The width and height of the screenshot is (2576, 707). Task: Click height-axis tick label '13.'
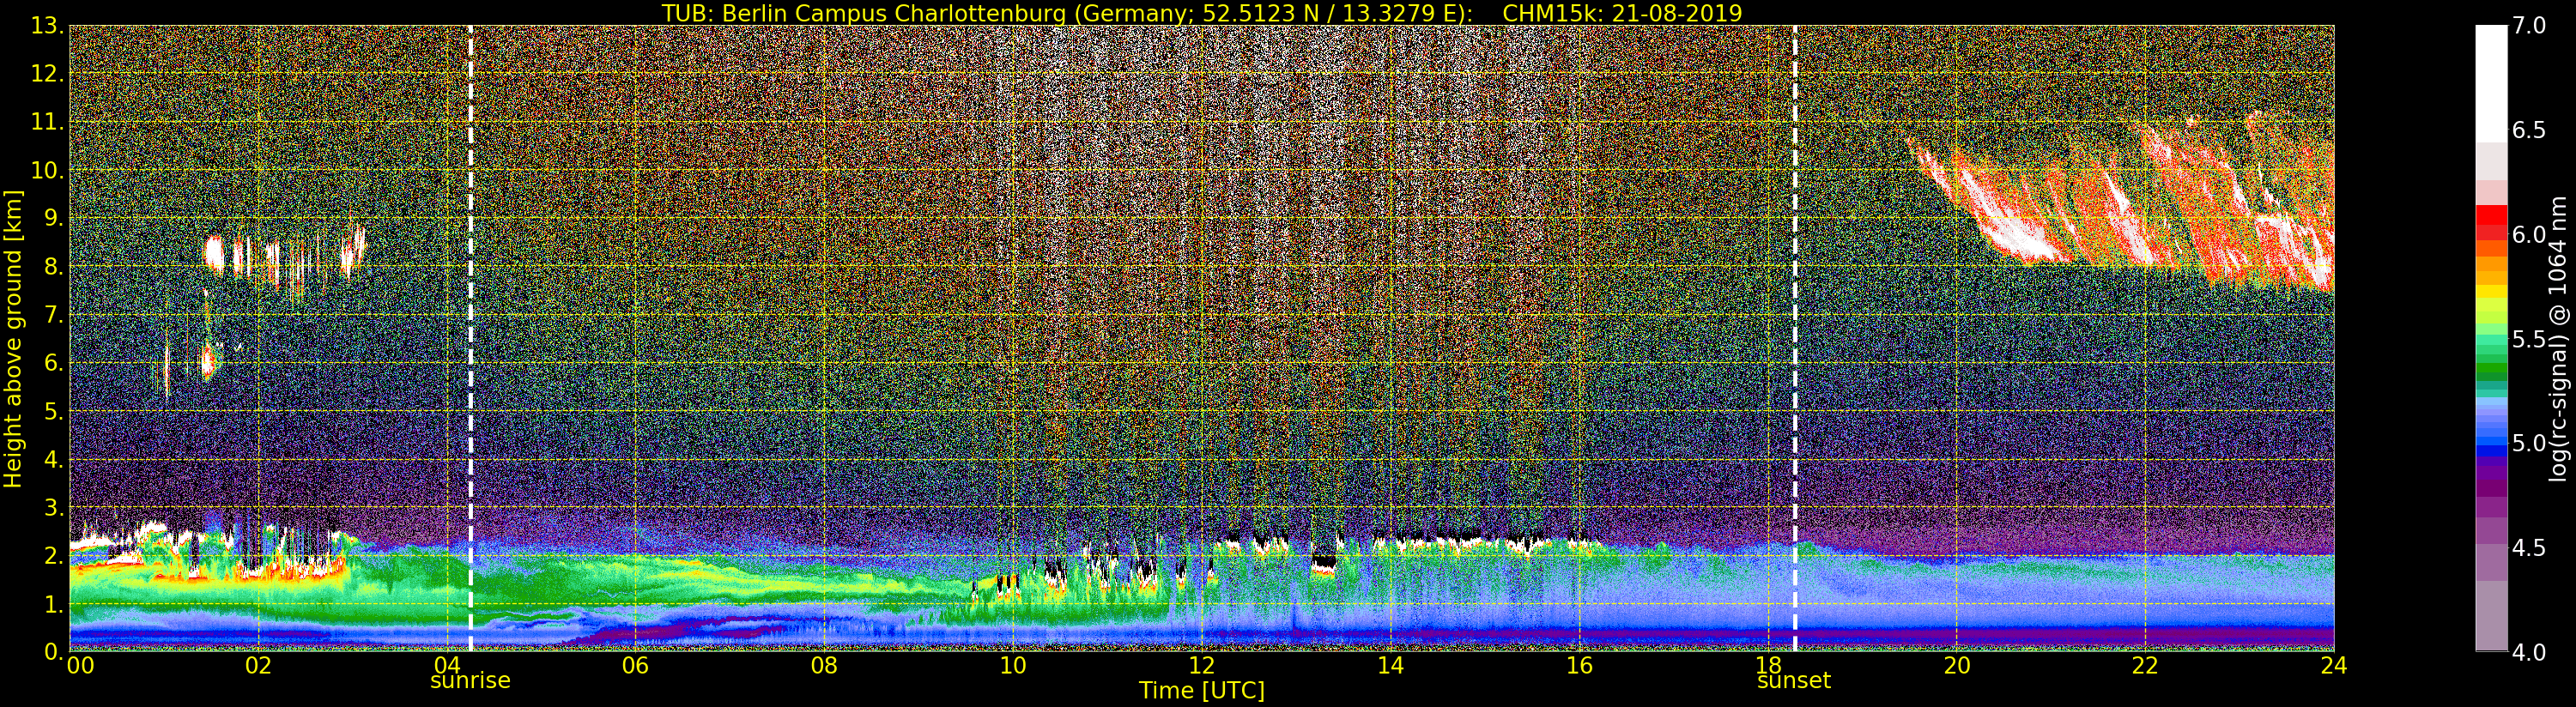point(47,26)
